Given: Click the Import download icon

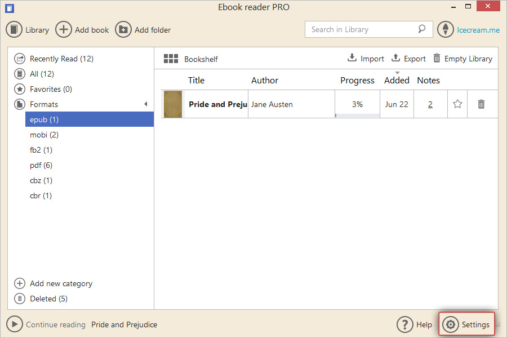Looking at the screenshot, I should click(352, 57).
